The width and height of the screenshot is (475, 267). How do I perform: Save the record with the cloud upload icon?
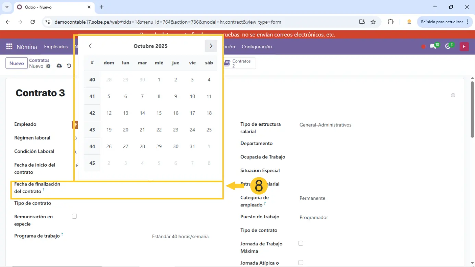click(x=59, y=66)
